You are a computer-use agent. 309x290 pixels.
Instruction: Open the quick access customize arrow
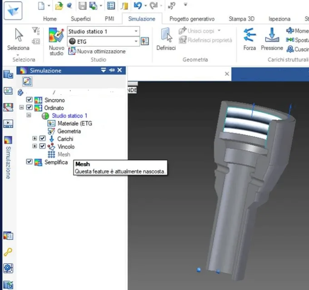point(185,5)
